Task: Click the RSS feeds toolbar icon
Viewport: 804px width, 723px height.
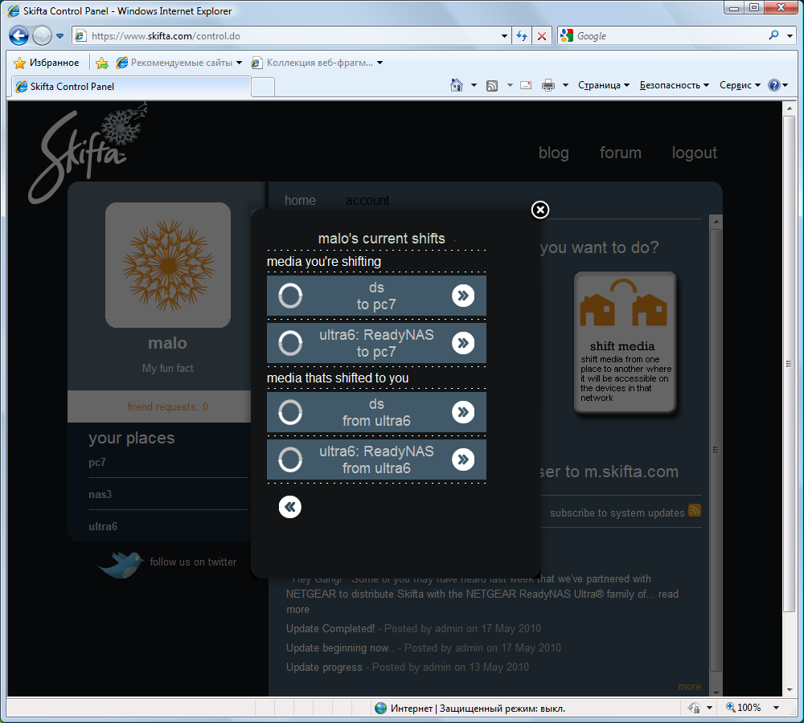Action: pos(492,86)
